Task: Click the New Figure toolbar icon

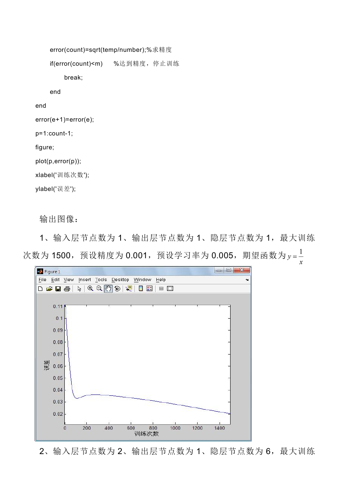Action: click(x=40, y=288)
